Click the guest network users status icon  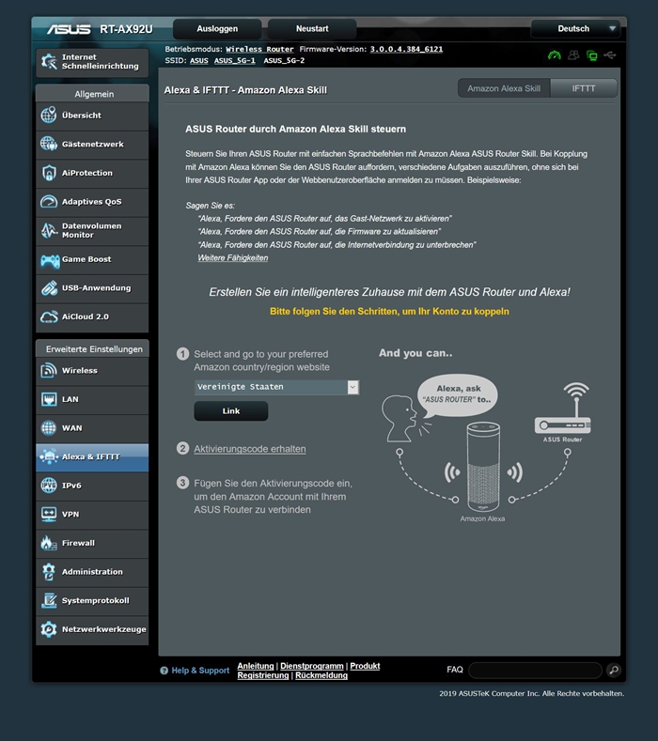[x=573, y=55]
